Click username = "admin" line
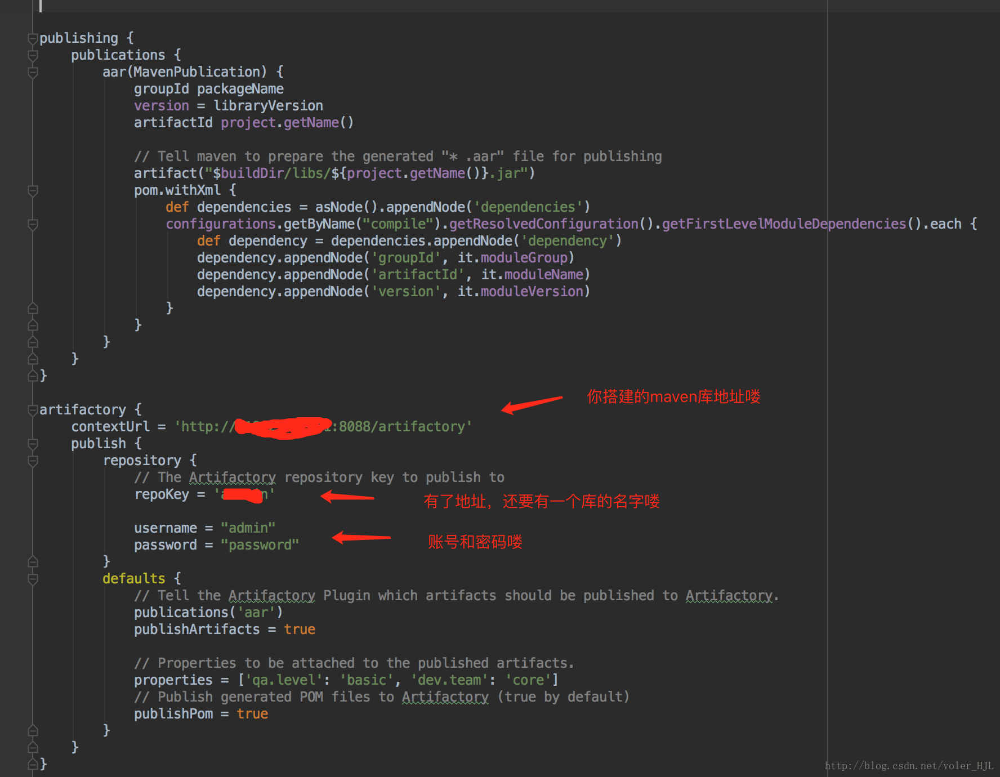This screenshot has height=777, width=1000. tap(204, 528)
